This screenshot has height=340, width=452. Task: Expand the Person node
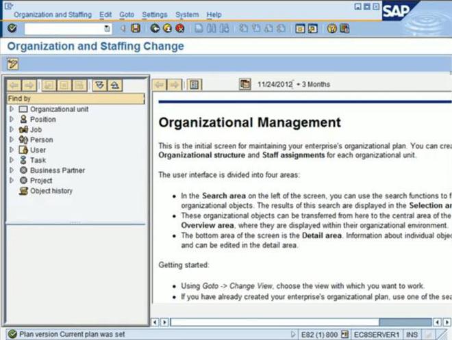tap(12, 140)
